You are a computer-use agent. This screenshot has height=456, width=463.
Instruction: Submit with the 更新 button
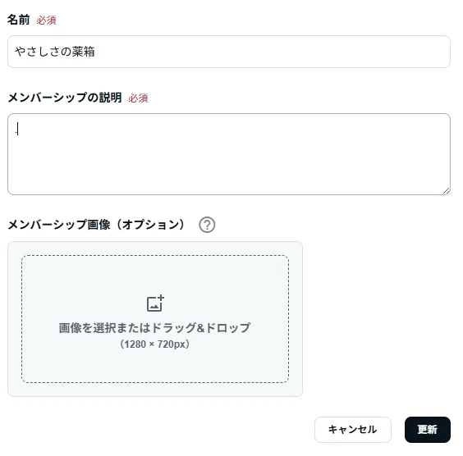[x=428, y=430]
